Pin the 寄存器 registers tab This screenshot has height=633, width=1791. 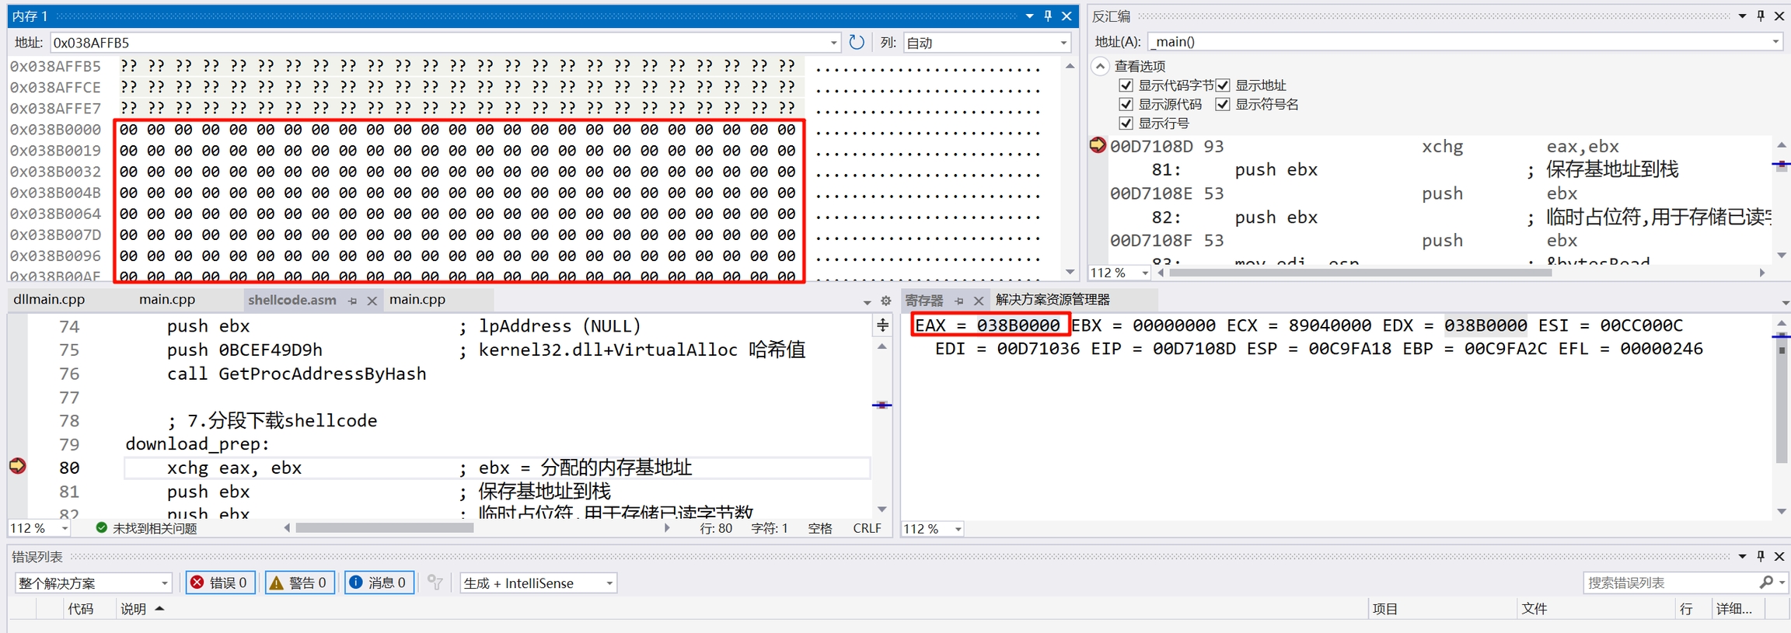[959, 301]
